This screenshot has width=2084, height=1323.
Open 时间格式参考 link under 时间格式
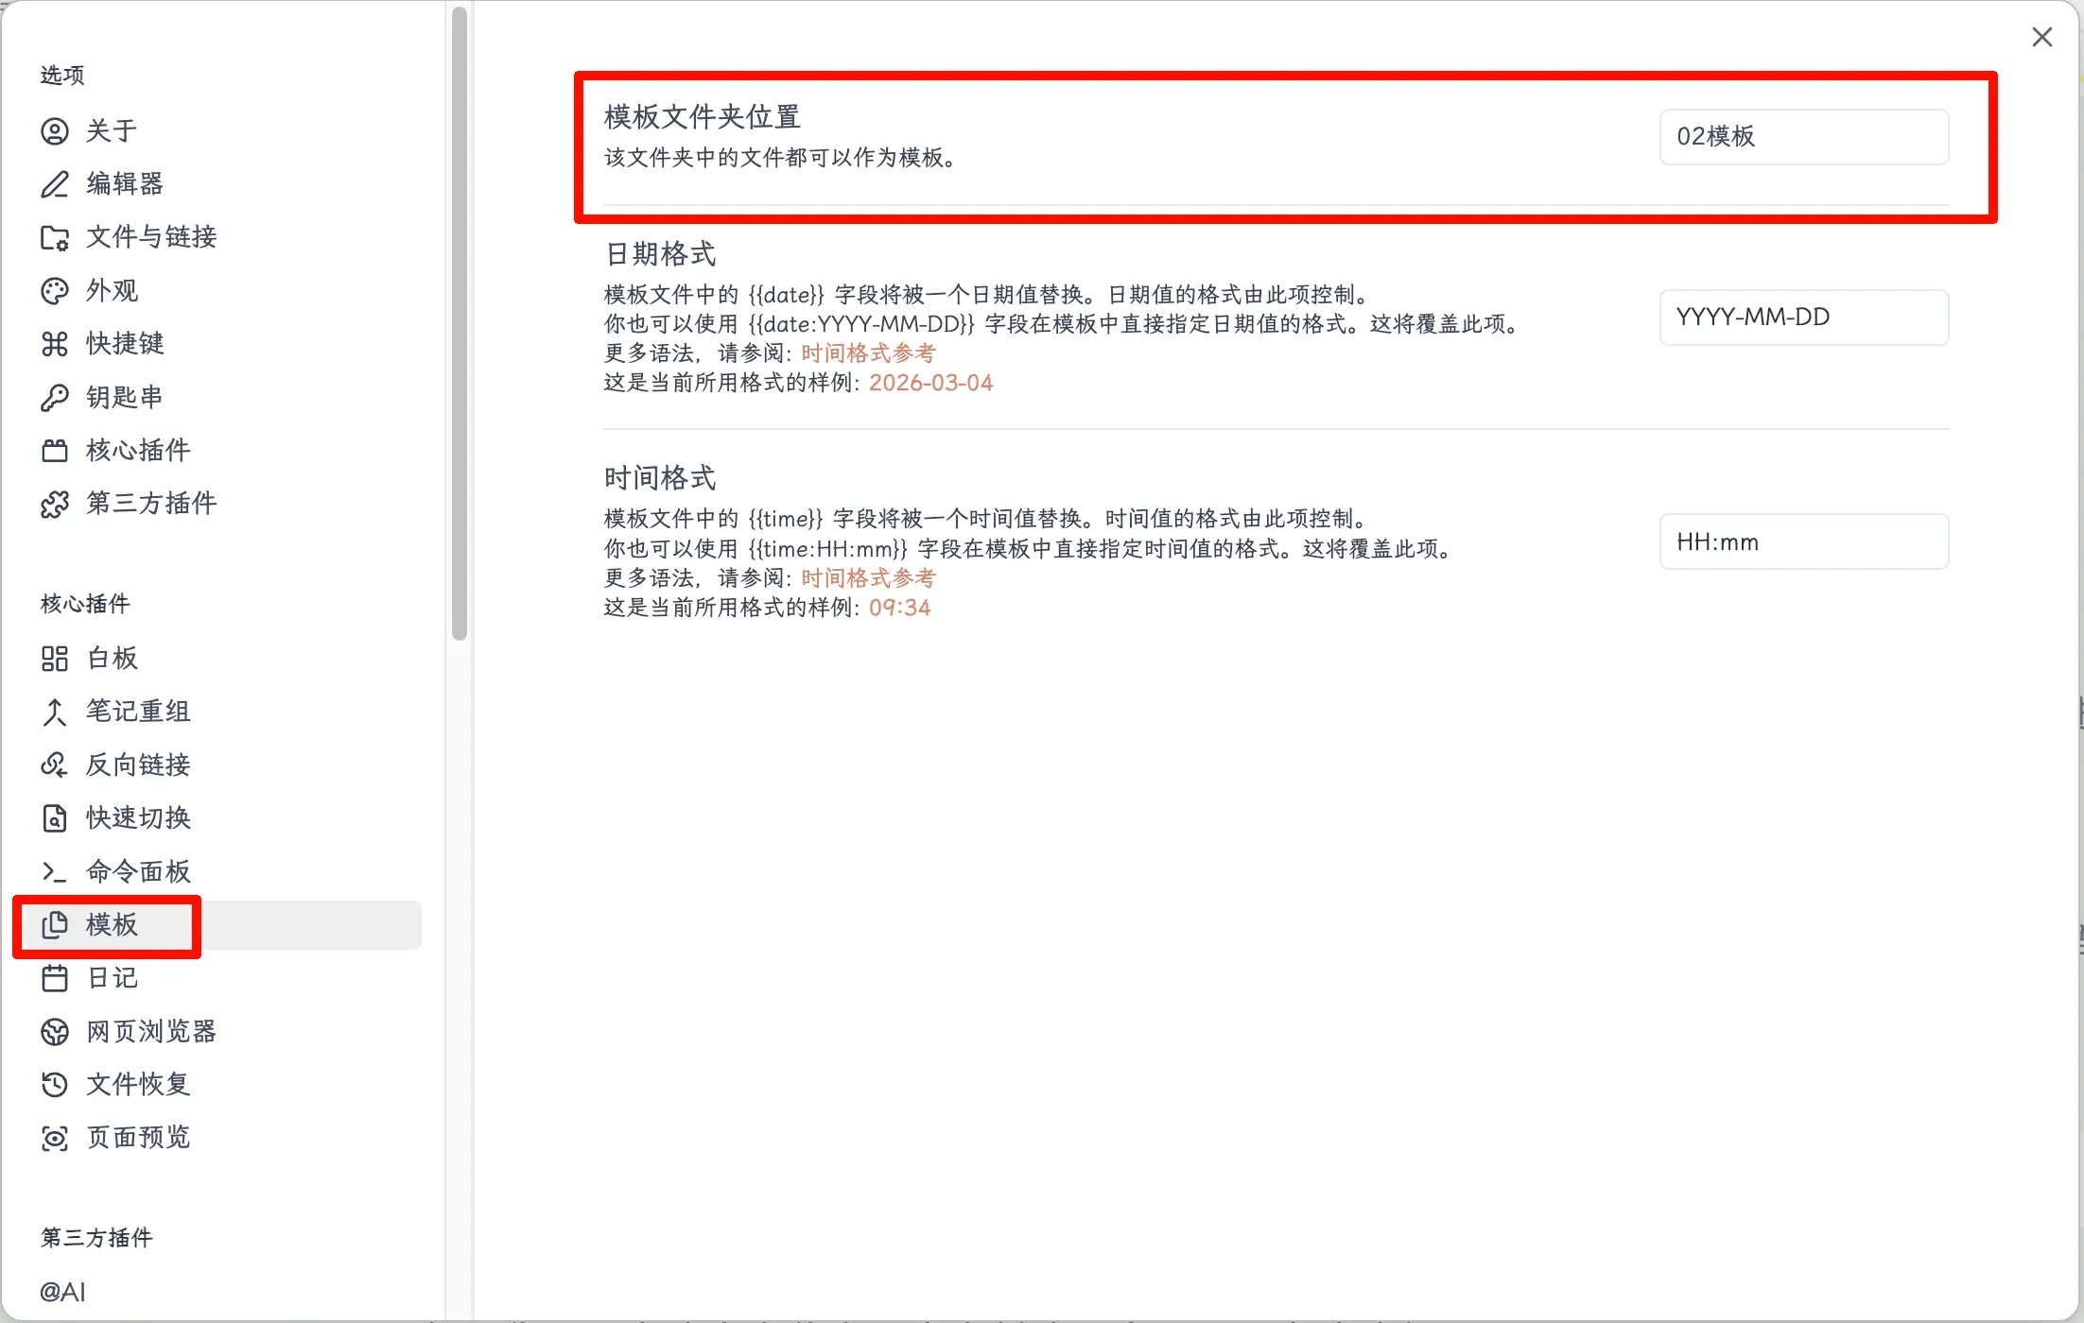coord(867,578)
